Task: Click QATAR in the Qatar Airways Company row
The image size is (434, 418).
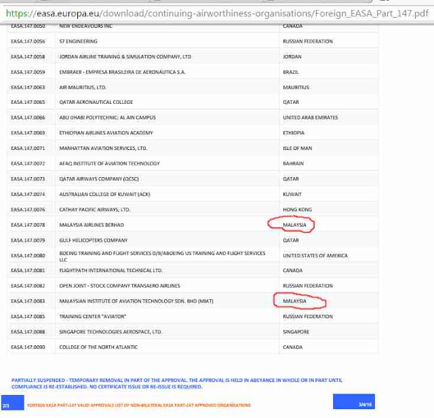Action: [291, 178]
